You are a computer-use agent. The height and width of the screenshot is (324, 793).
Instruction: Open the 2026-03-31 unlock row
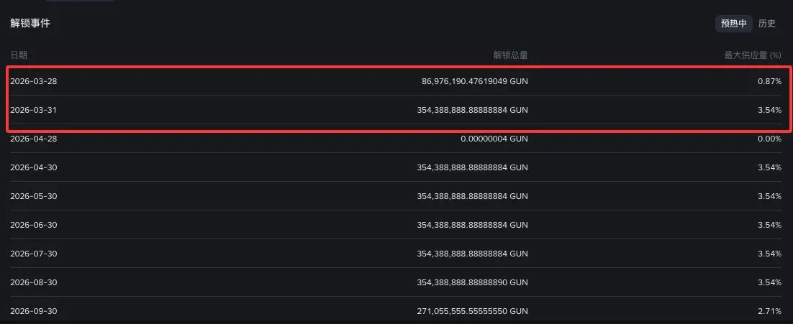[396, 110]
